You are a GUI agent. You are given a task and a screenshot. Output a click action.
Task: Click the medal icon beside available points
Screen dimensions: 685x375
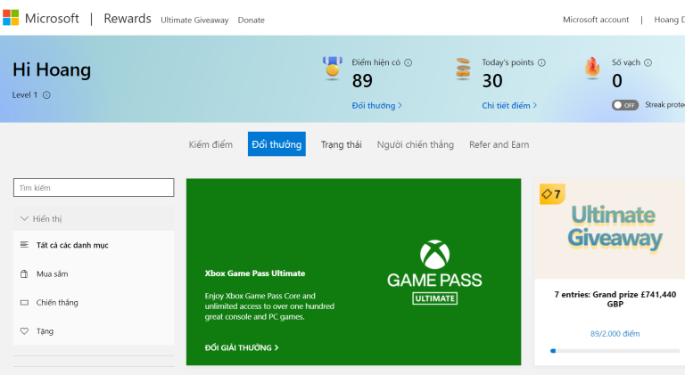[x=332, y=69]
